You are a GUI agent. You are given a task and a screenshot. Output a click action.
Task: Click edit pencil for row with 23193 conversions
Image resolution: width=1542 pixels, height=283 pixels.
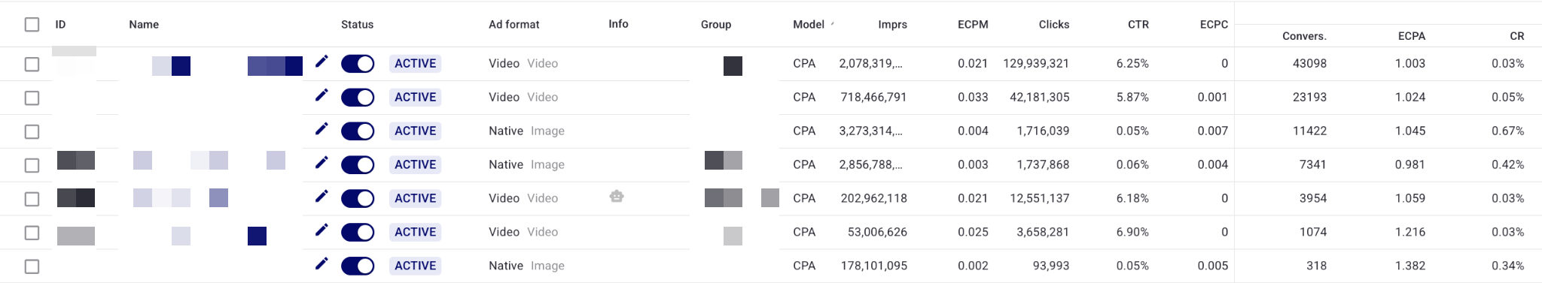pos(322,95)
